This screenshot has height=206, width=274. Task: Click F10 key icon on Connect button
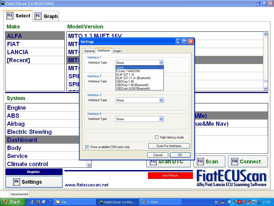pyautogui.click(x=234, y=161)
